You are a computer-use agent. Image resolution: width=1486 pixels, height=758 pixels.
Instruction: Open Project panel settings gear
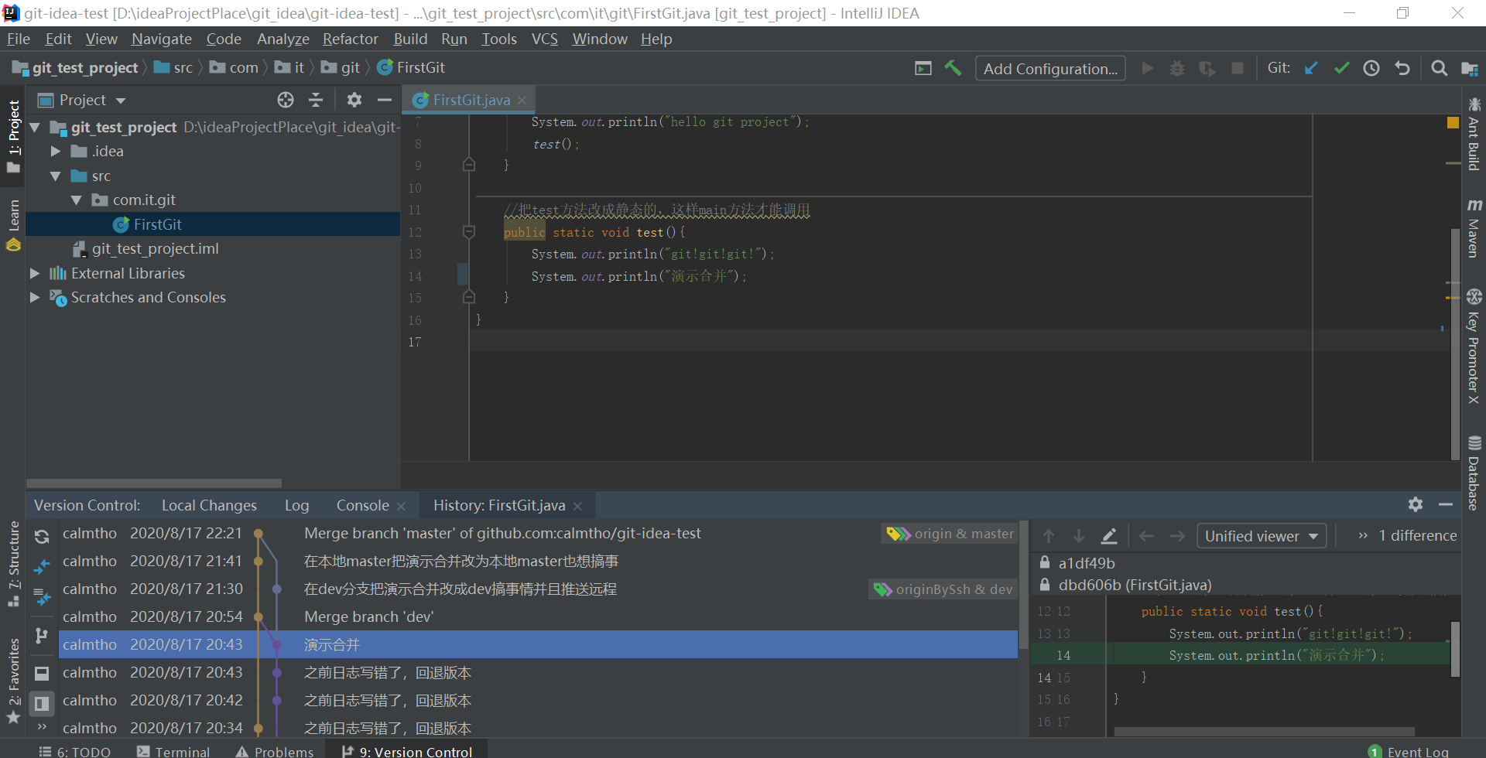354,100
